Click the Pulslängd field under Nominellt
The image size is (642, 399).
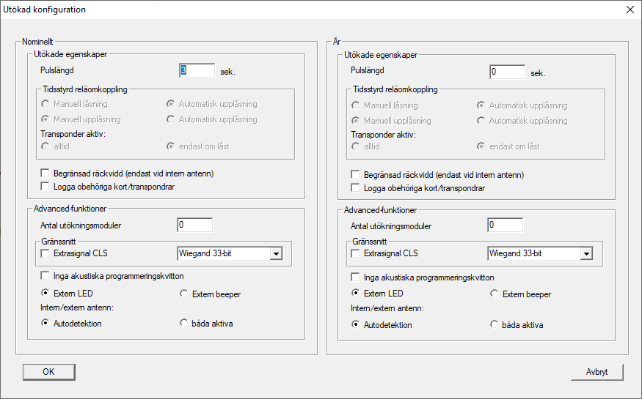tap(196, 71)
